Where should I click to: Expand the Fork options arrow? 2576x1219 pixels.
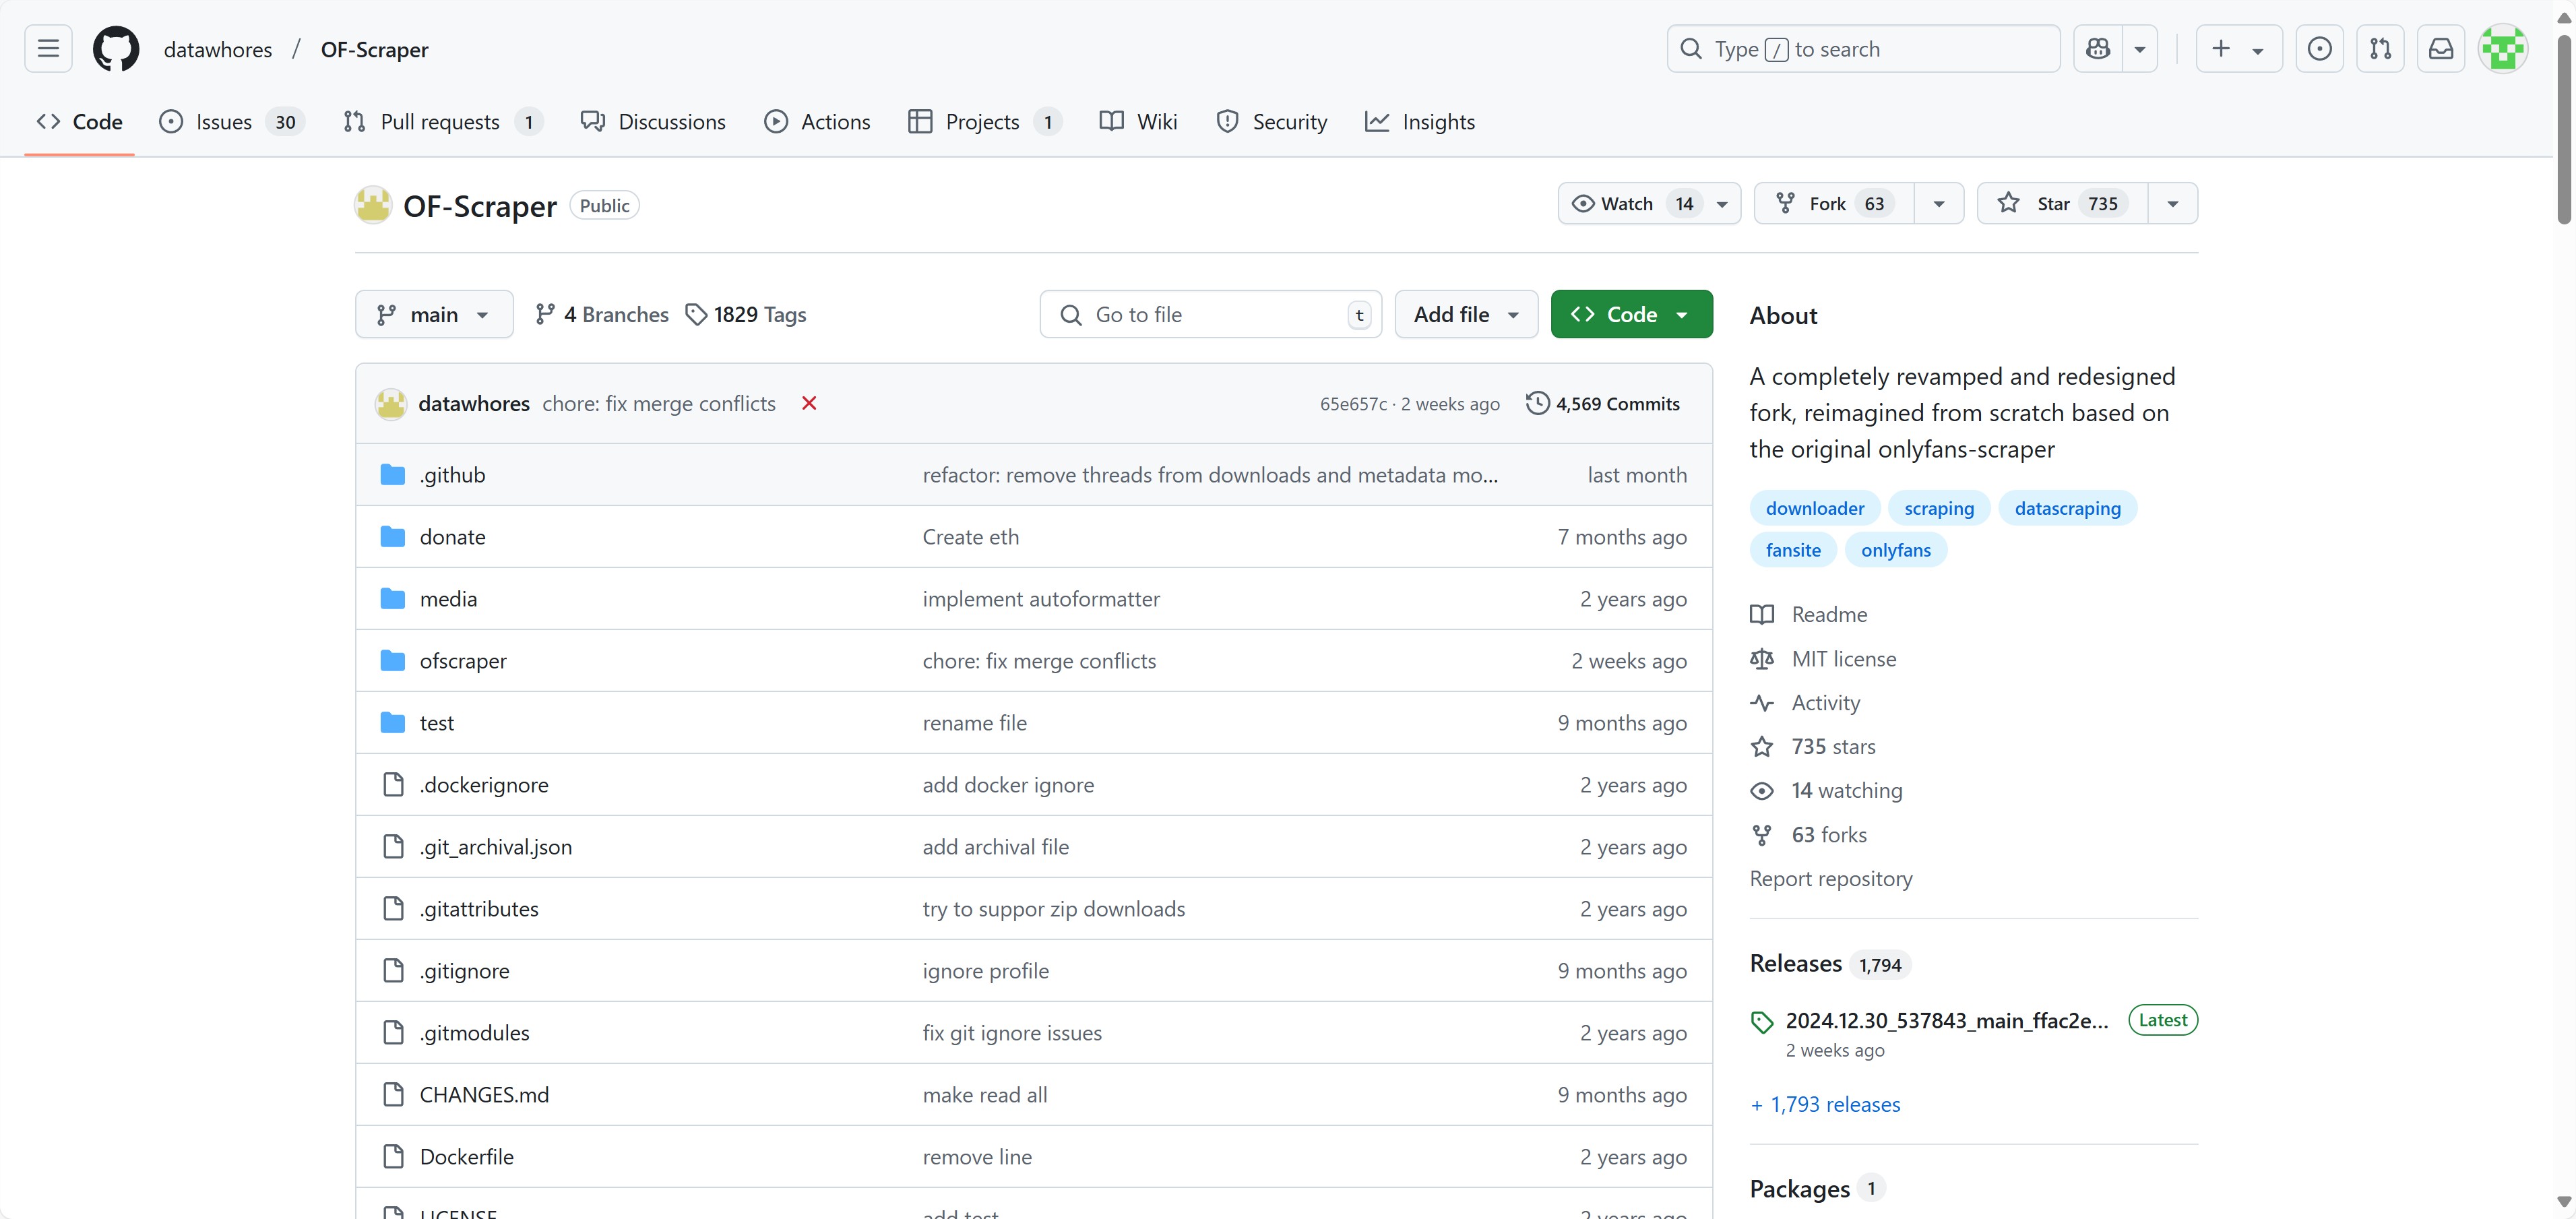[1939, 204]
